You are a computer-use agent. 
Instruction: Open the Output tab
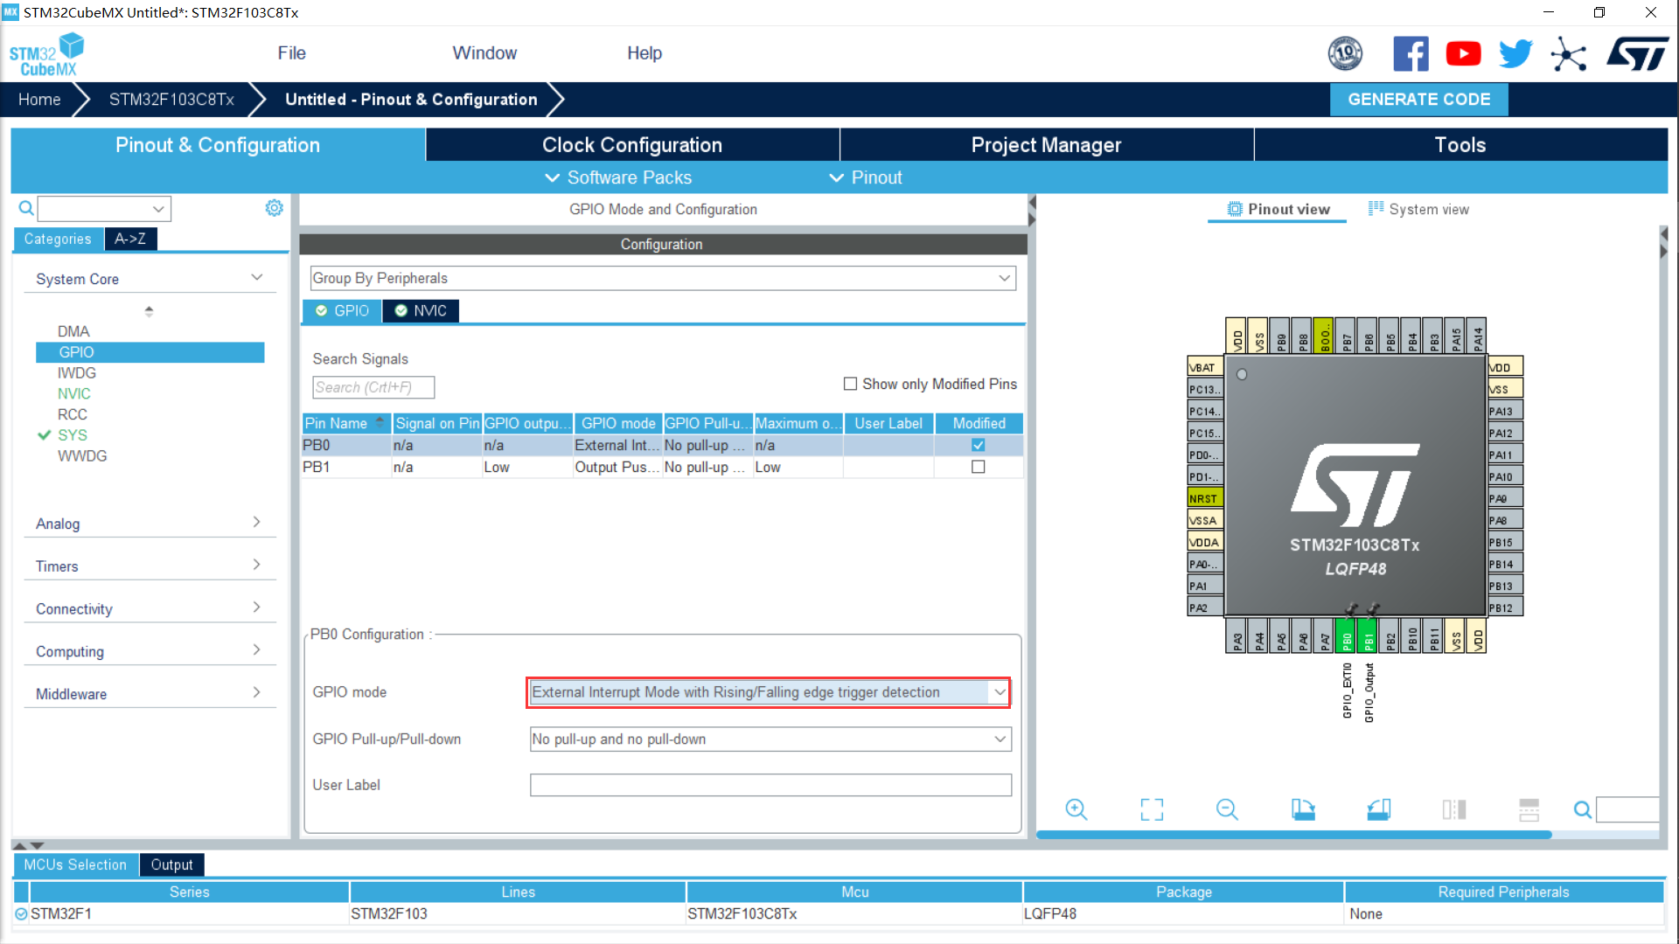click(171, 864)
